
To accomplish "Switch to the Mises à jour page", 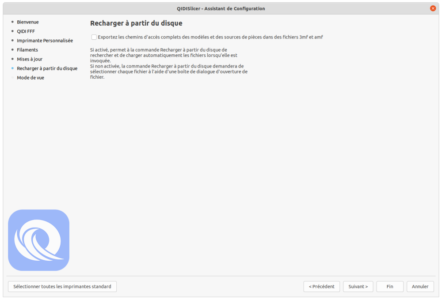I will coord(30,59).
